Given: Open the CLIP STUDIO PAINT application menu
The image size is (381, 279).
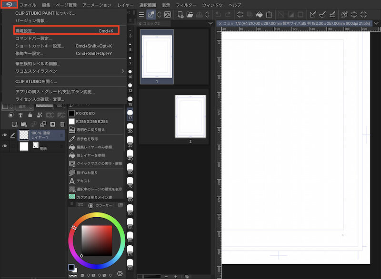Looking at the screenshot, I should click(x=9, y=4).
